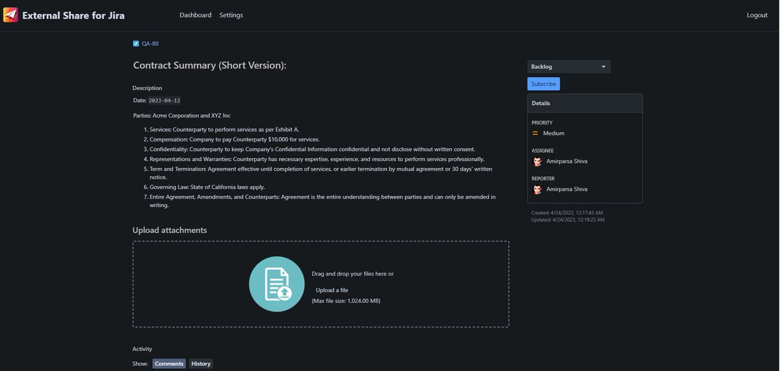This screenshot has height=371, width=780.
Task: Open the QA-80 issue link
Action: tap(150, 43)
